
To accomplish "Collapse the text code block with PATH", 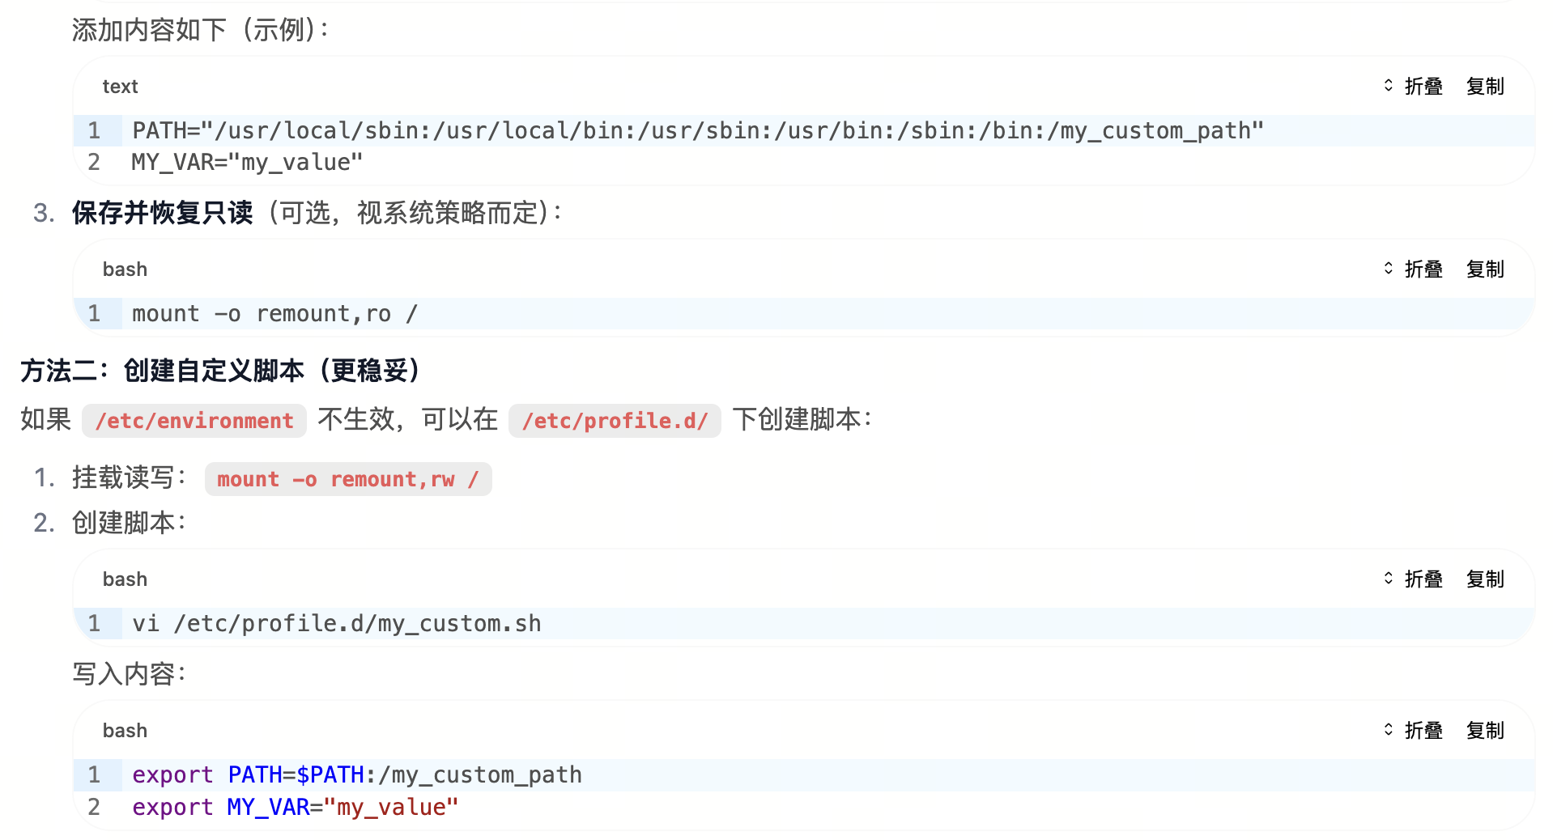I will coord(1413,87).
